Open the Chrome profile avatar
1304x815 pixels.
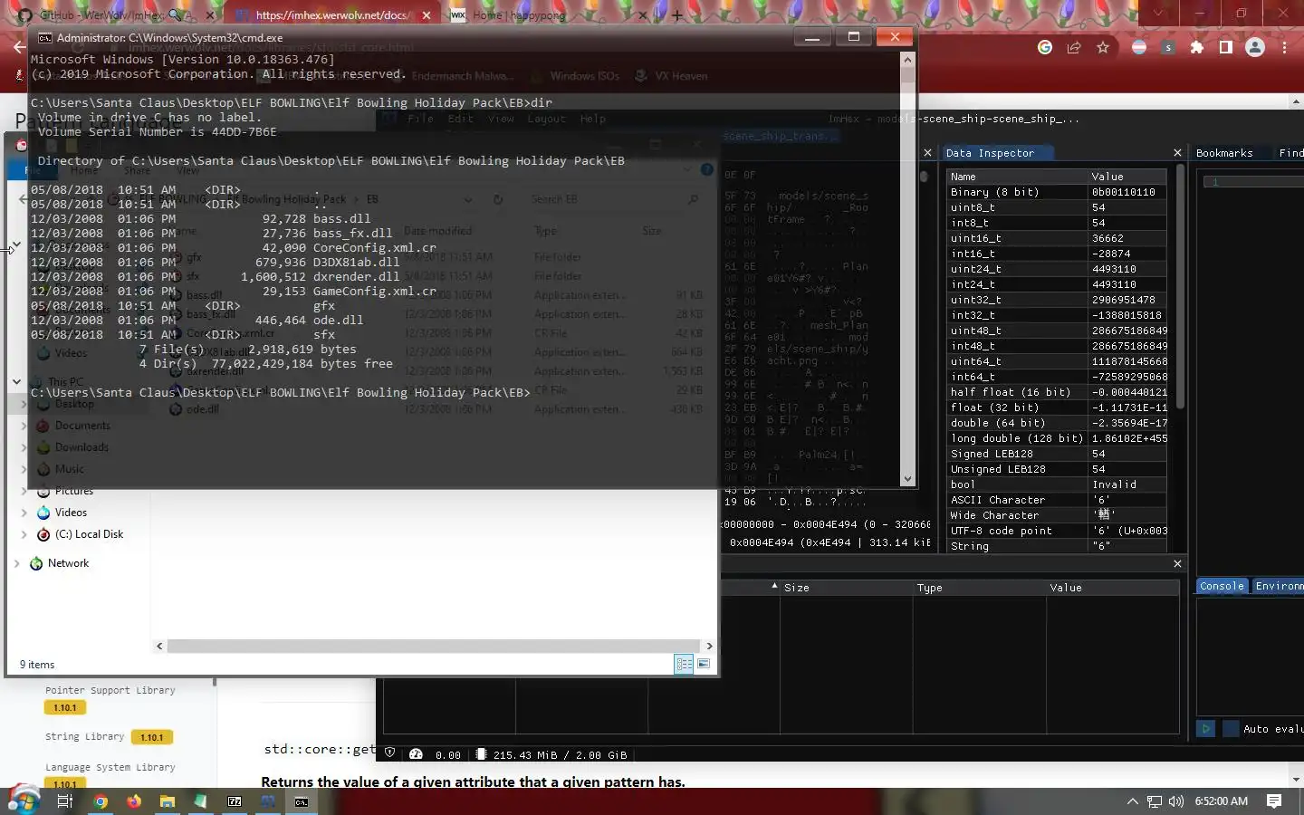[x=1255, y=47]
